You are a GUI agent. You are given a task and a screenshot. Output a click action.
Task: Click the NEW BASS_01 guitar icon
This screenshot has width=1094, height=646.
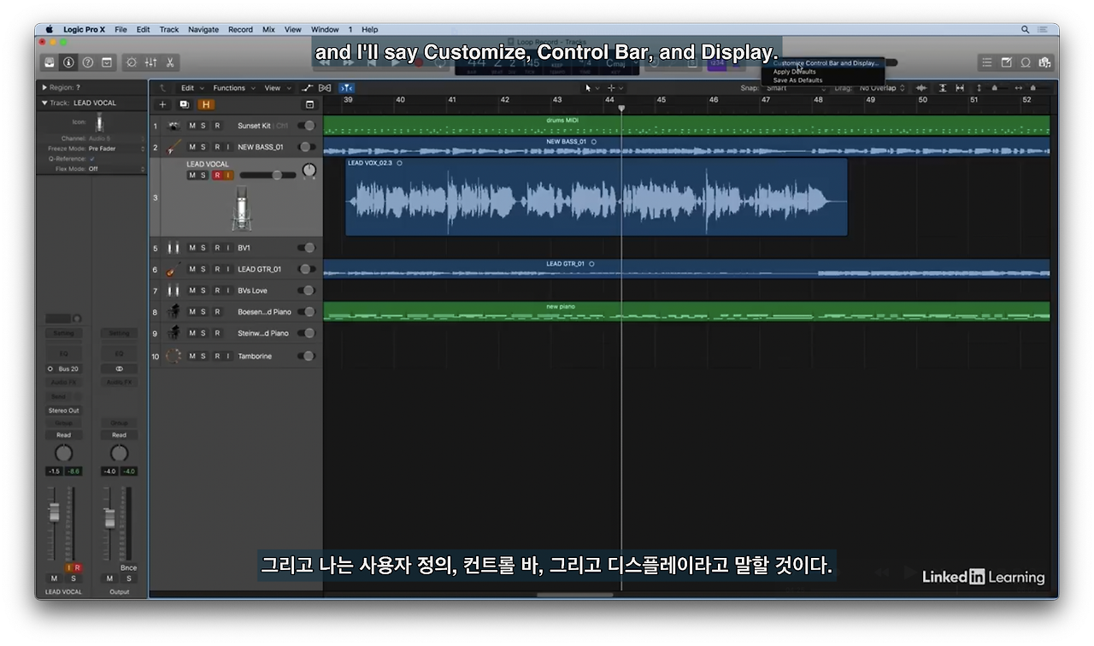click(x=174, y=147)
